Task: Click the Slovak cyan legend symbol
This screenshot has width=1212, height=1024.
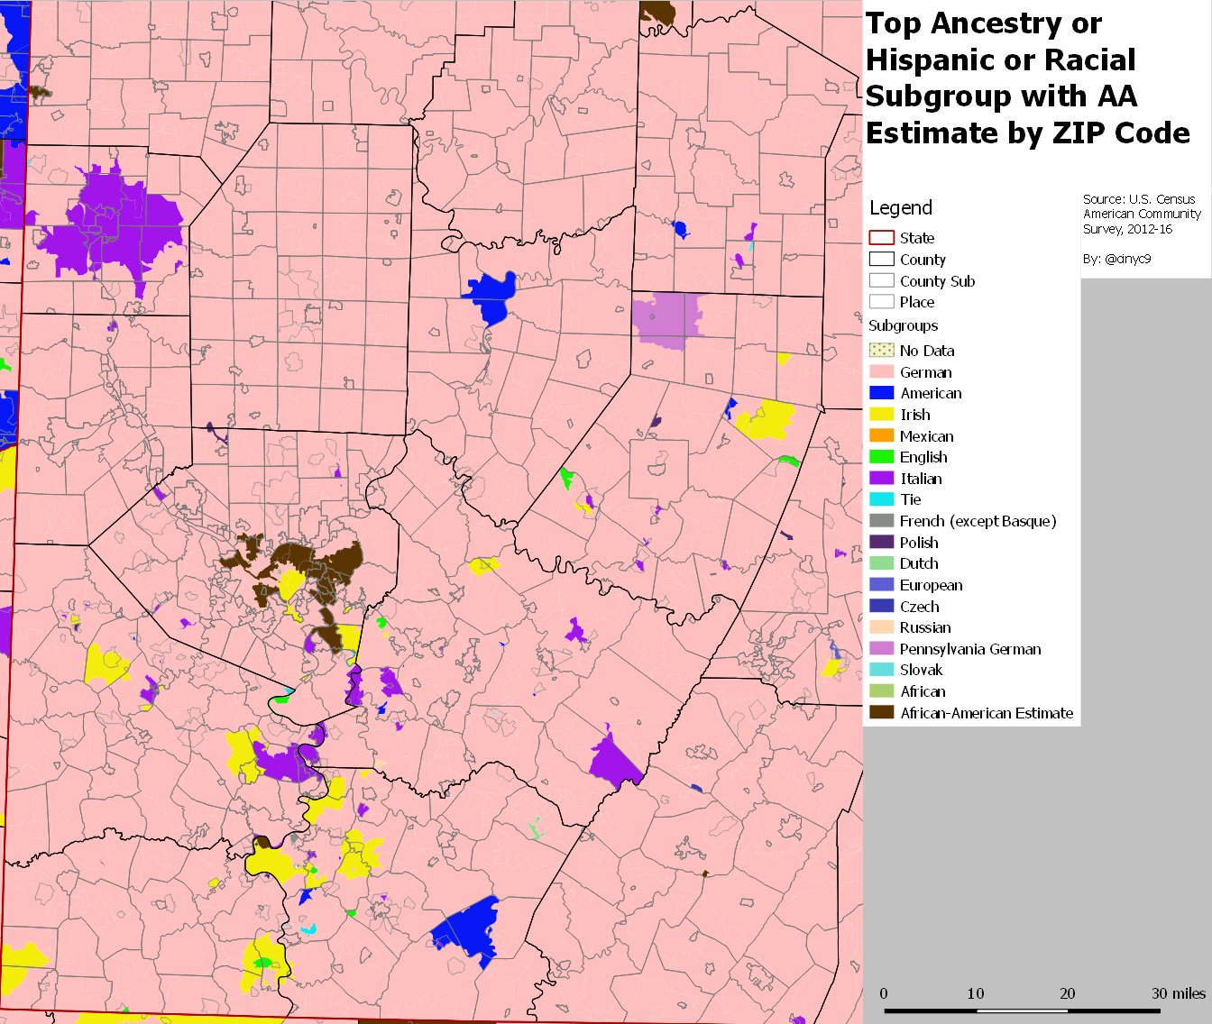Action: (880, 670)
